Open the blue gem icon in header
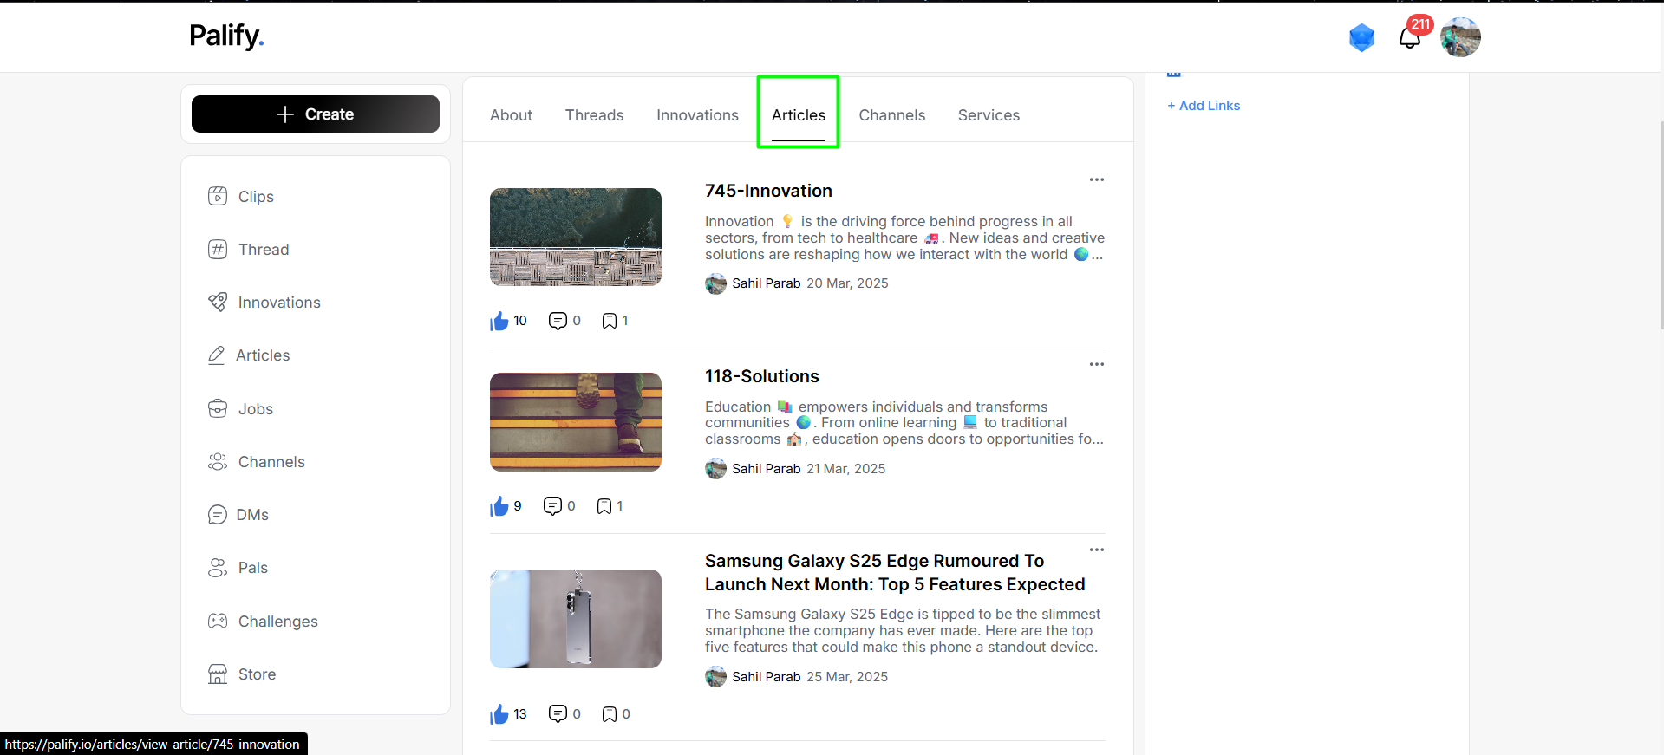This screenshot has height=755, width=1664. click(x=1361, y=37)
